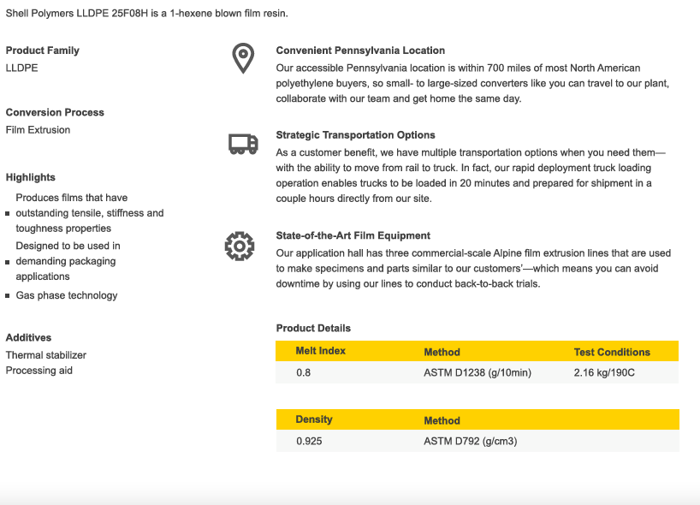
Task: Click the LLDPE product family value
Action: point(22,68)
